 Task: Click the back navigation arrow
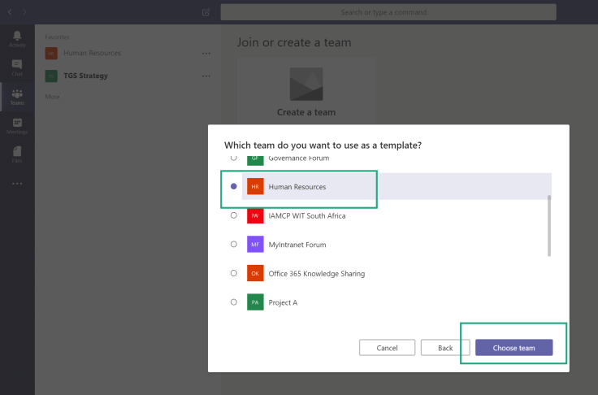coord(10,12)
